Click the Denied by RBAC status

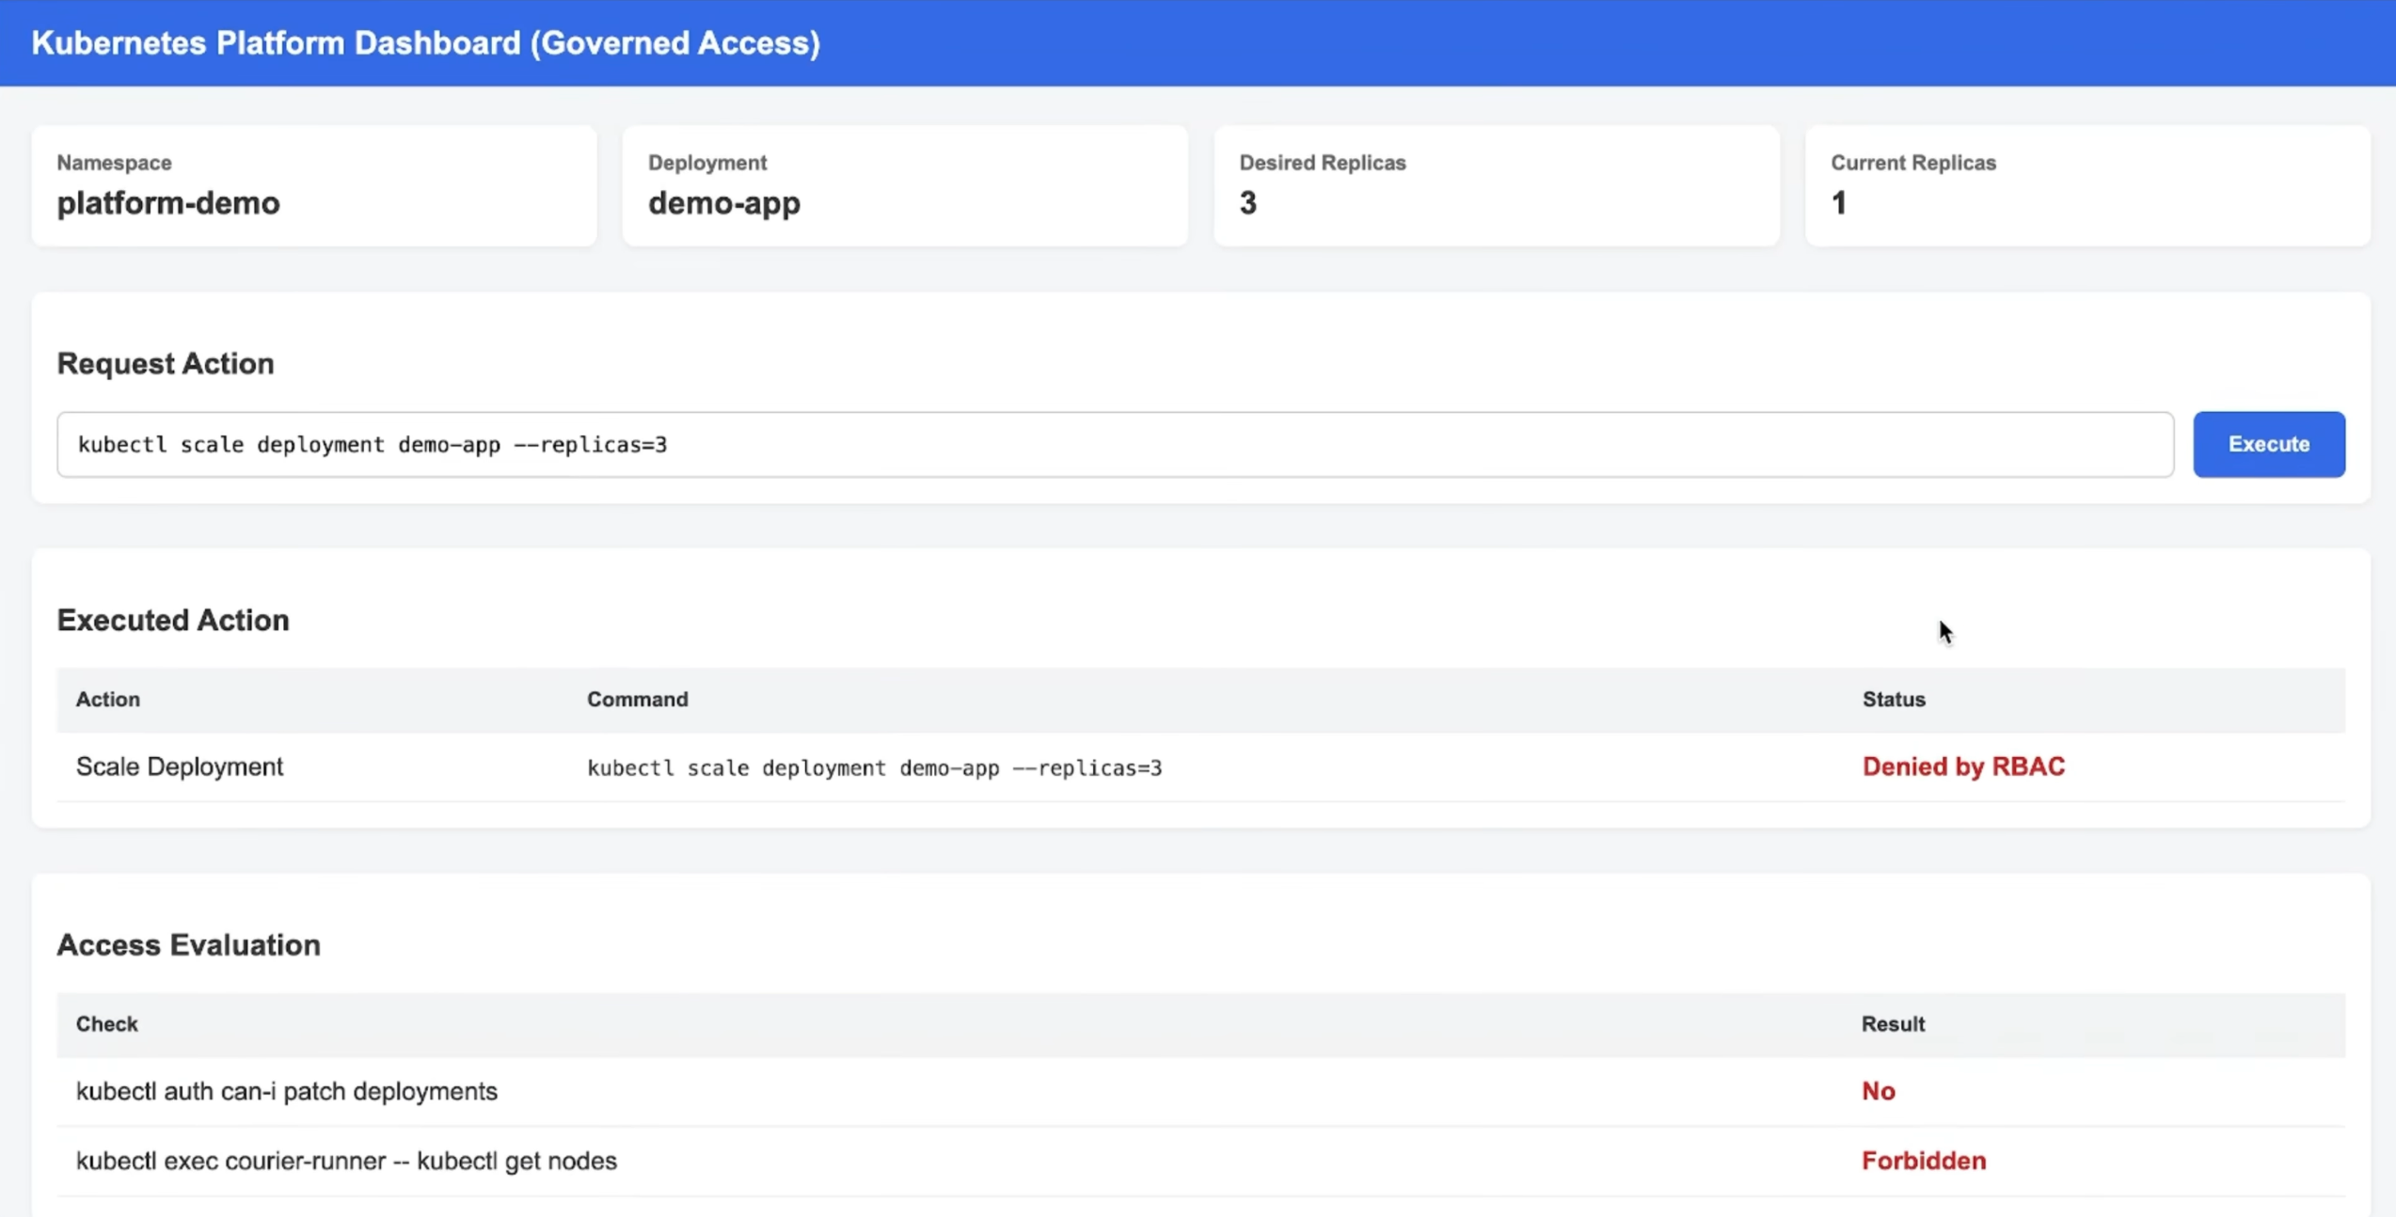pos(1963,767)
